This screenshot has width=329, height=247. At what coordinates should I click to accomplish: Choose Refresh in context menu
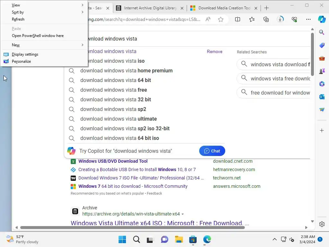[44, 19]
